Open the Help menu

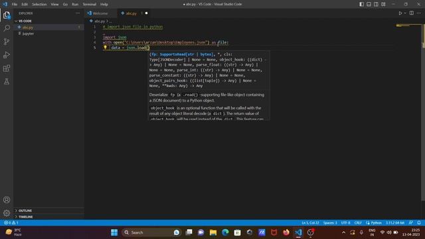[104, 5]
